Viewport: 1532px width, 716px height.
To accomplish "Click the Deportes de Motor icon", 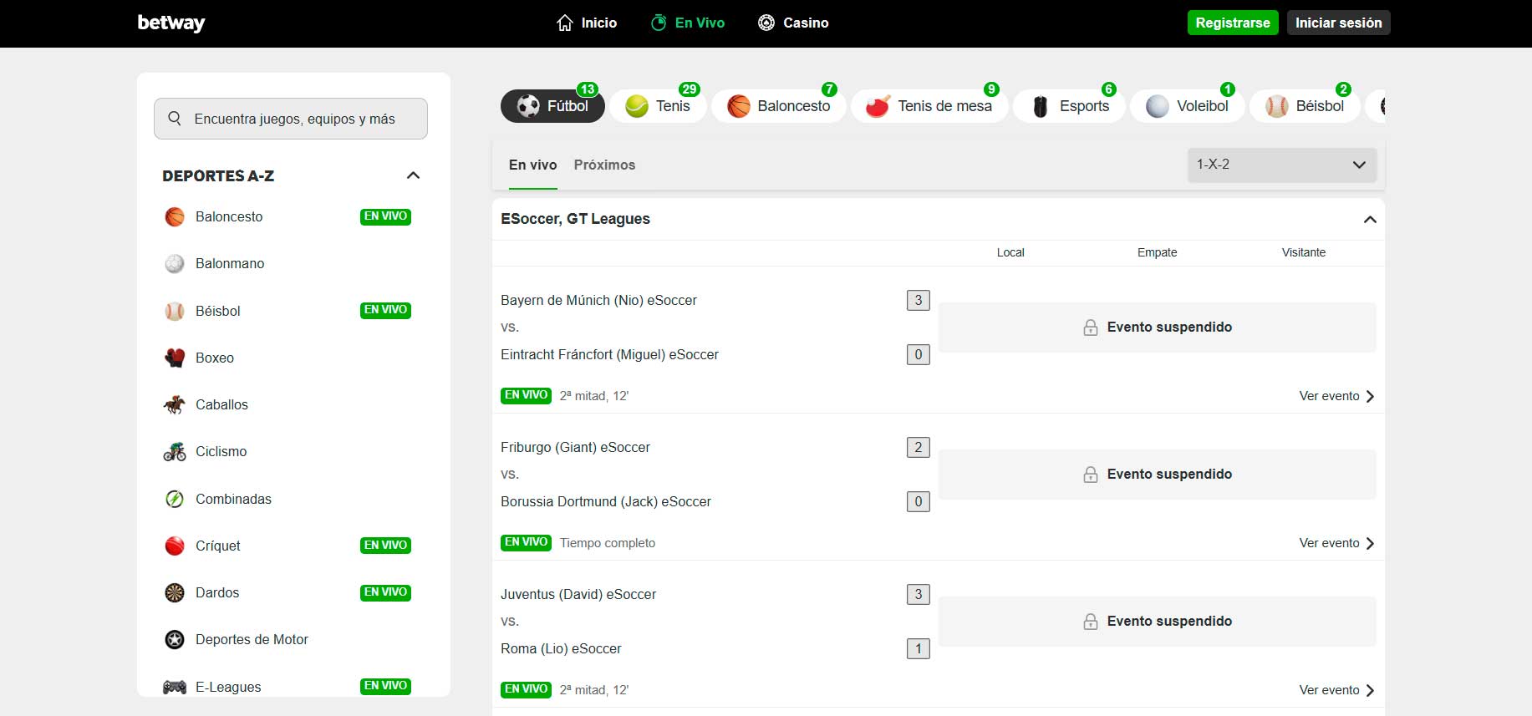I will point(175,640).
